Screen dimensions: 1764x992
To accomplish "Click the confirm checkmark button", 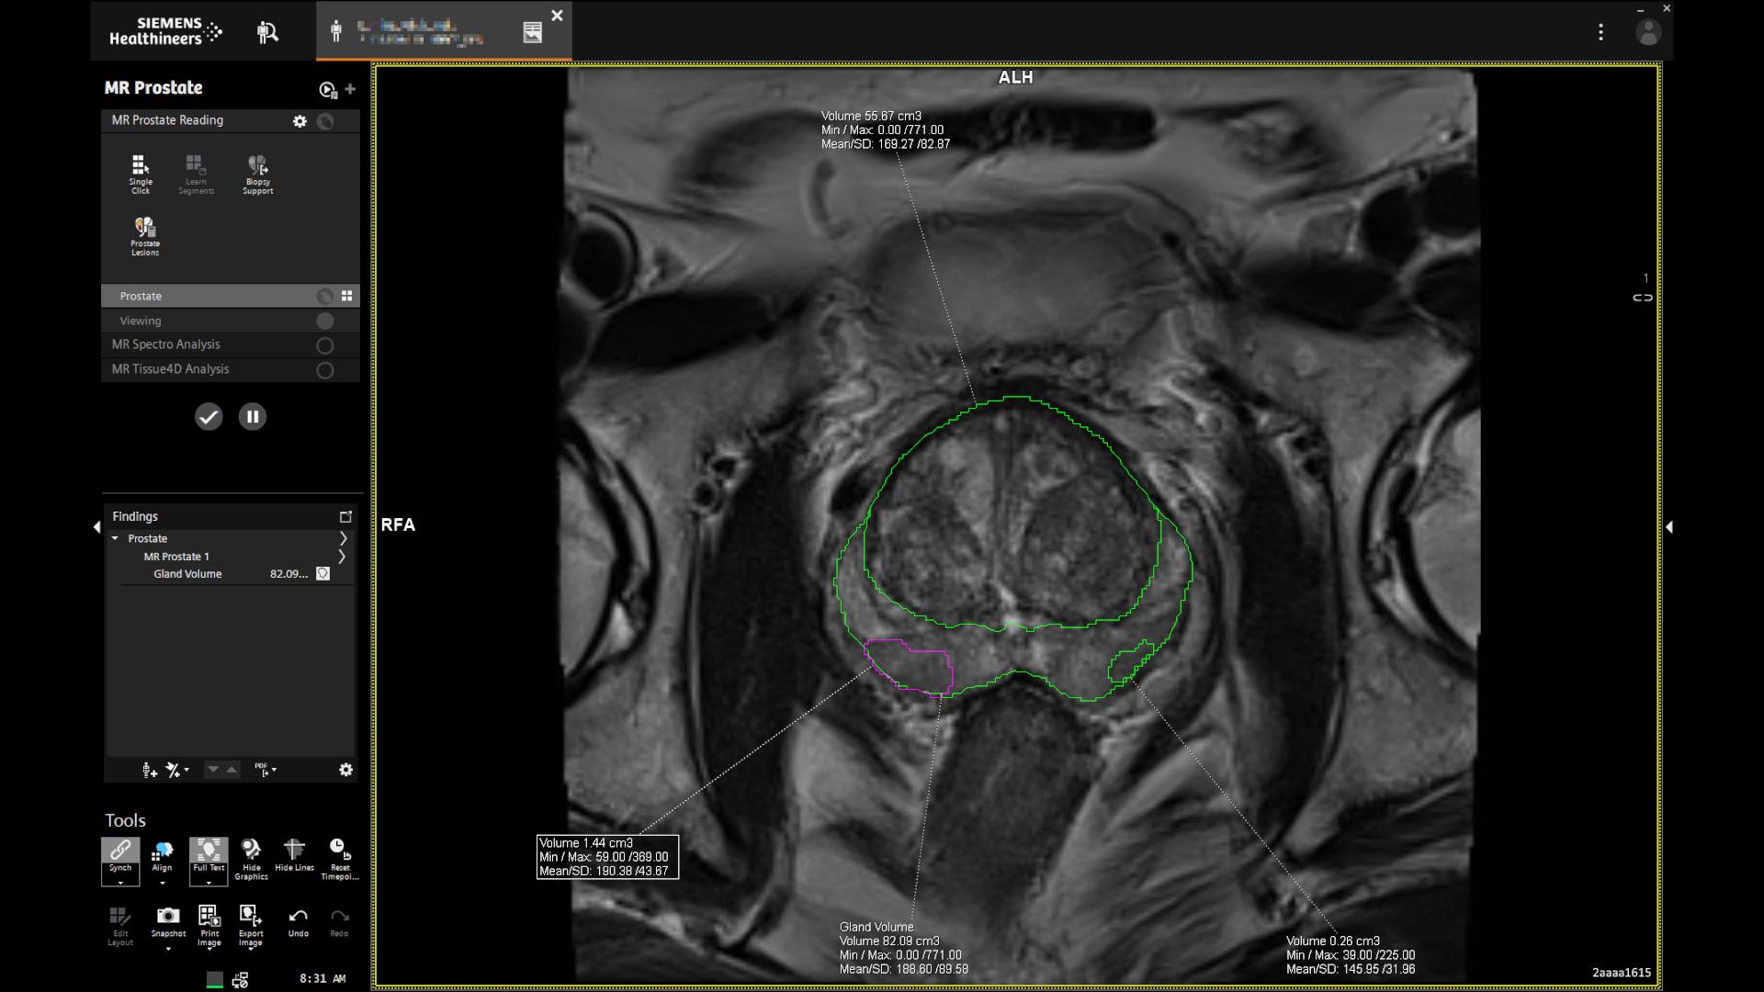I will tap(209, 416).
